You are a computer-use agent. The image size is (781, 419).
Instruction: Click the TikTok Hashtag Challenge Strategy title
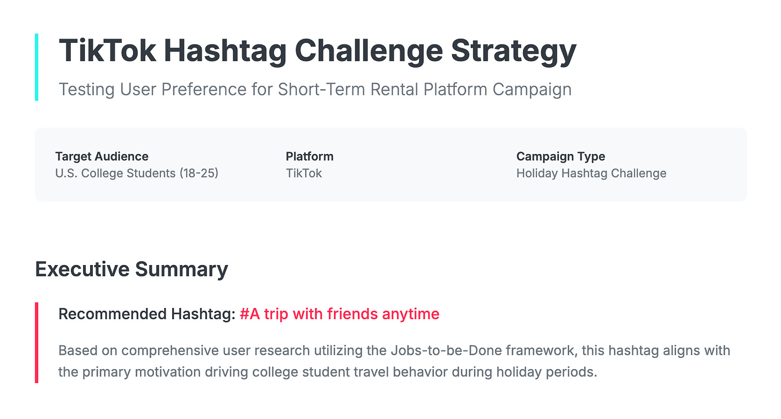[317, 52]
